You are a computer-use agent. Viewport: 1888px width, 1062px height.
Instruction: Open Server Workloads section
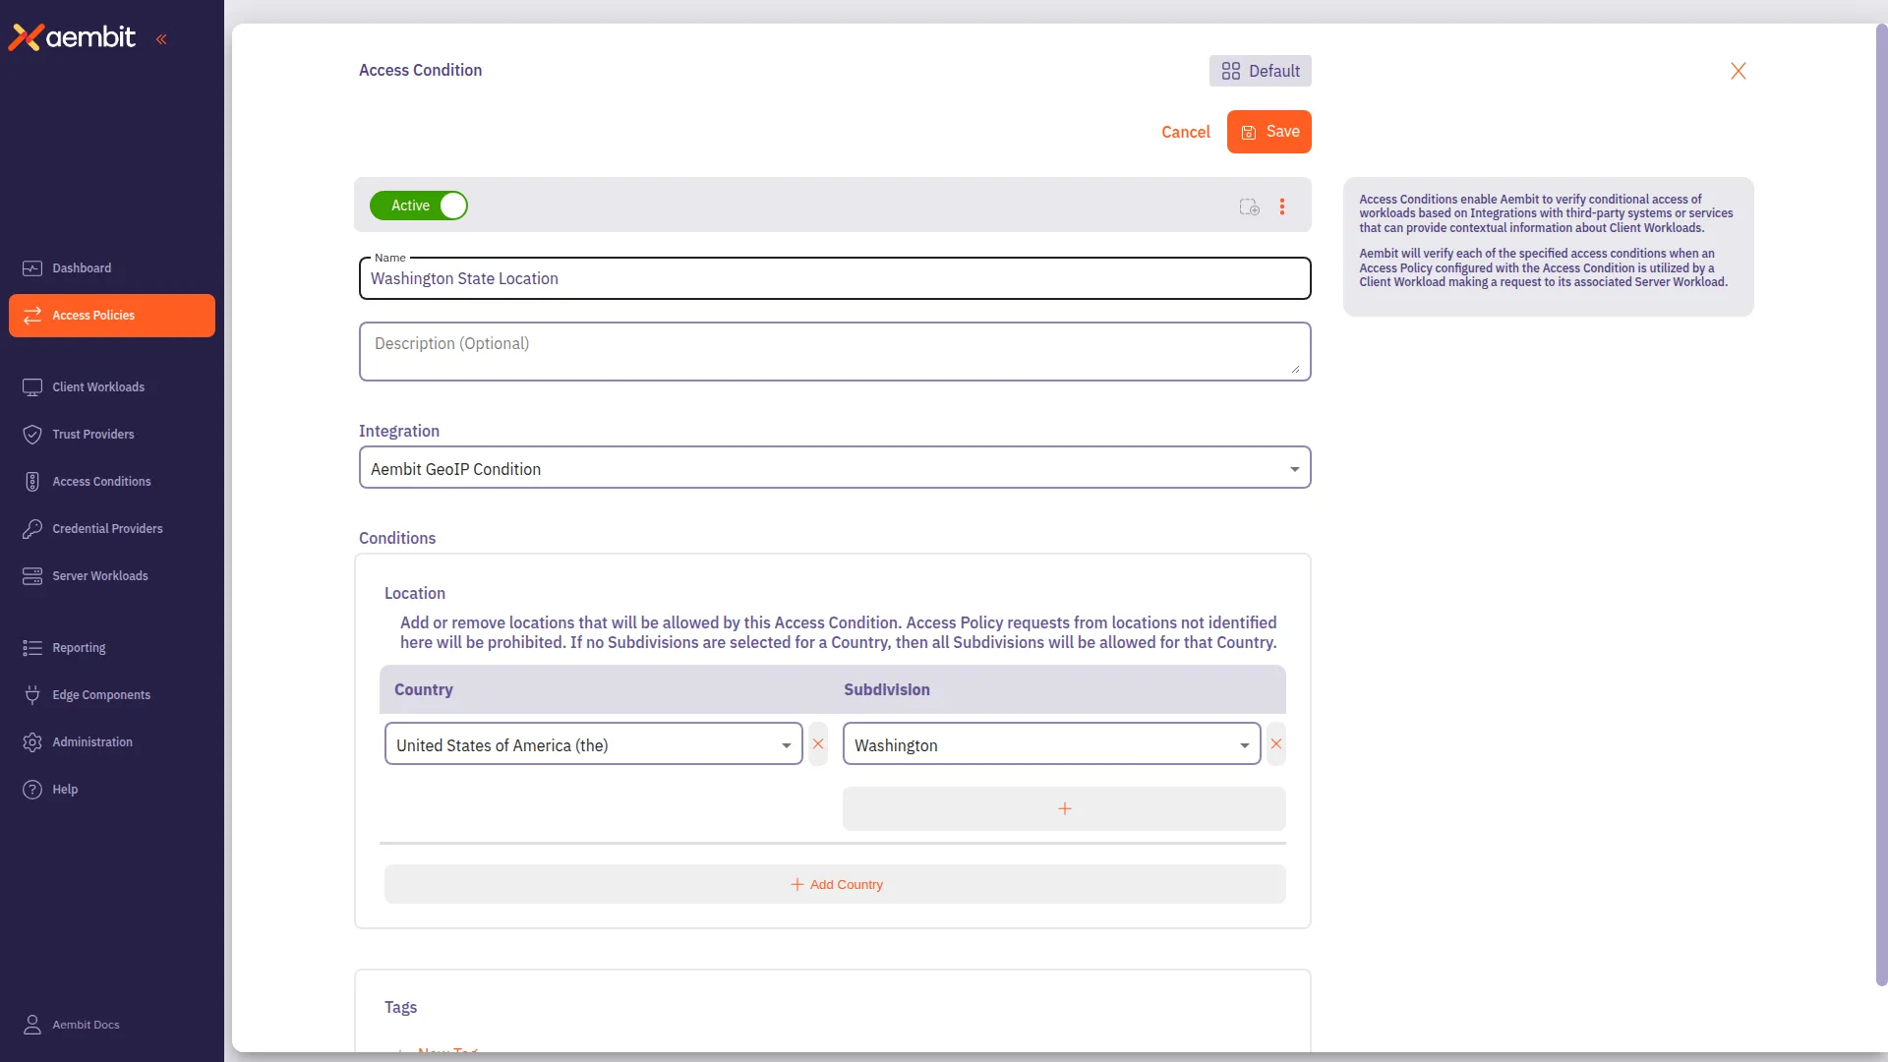[x=112, y=576]
